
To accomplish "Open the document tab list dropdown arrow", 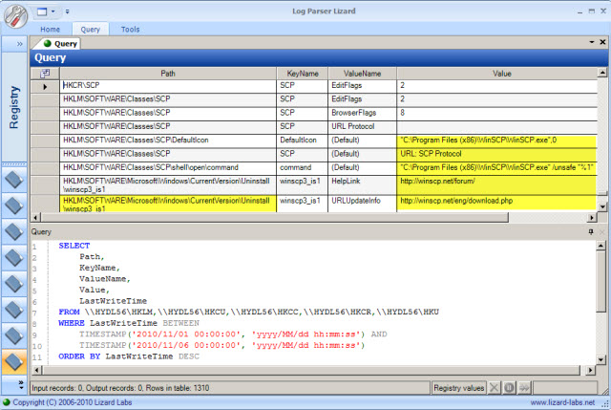I will point(592,42).
